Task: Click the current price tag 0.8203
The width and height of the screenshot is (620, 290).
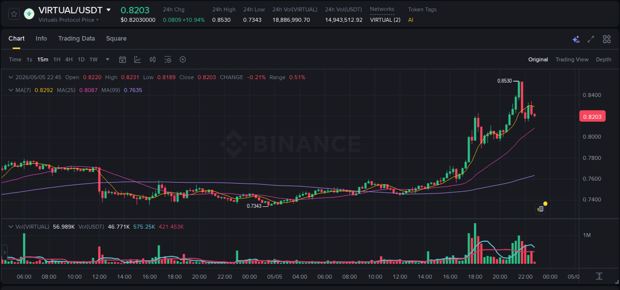Action: click(x=592, y=117)
